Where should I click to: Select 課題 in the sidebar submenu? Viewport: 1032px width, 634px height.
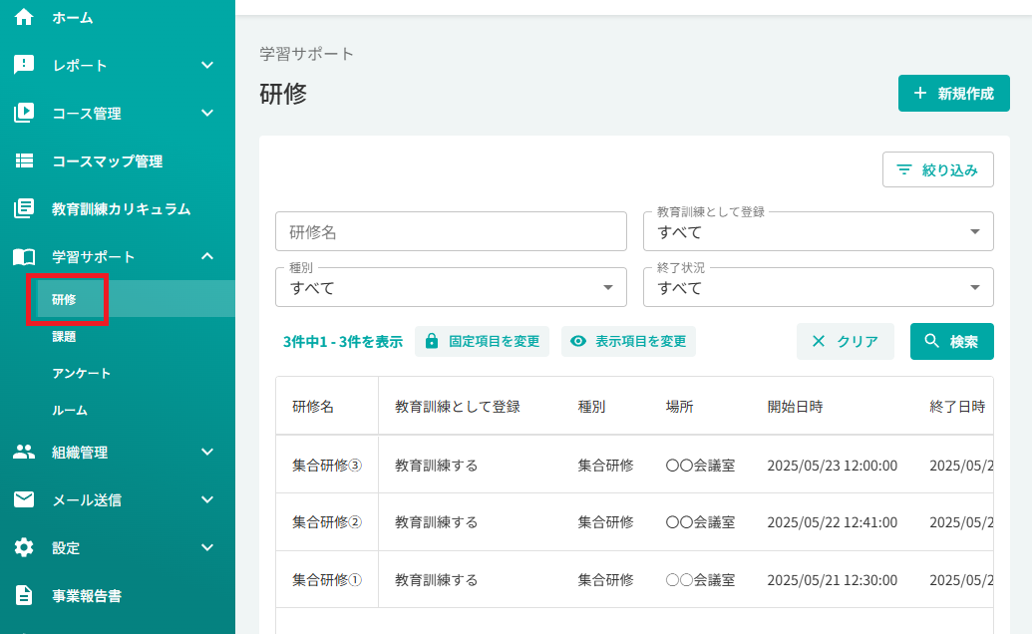[64, 336]
